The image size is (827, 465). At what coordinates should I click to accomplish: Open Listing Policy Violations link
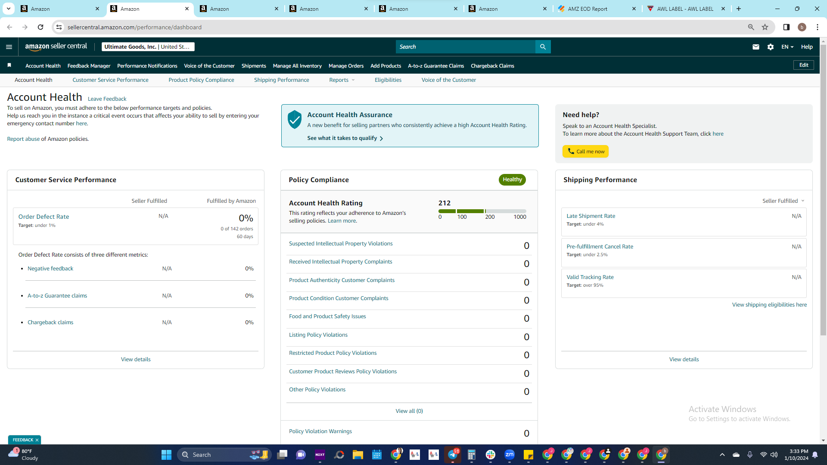click(x=318, y=335)
